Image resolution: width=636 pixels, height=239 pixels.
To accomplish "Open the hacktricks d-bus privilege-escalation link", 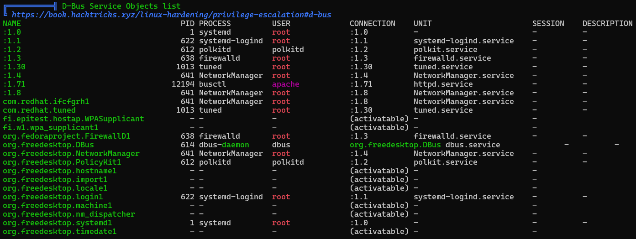I will [172, 15].
